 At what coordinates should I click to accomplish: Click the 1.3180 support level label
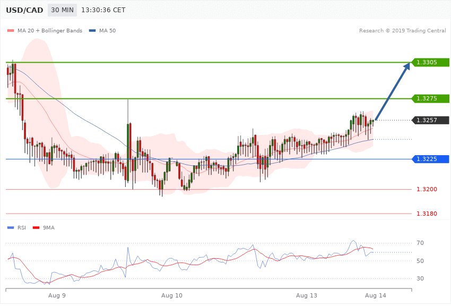tap(427, 214)
